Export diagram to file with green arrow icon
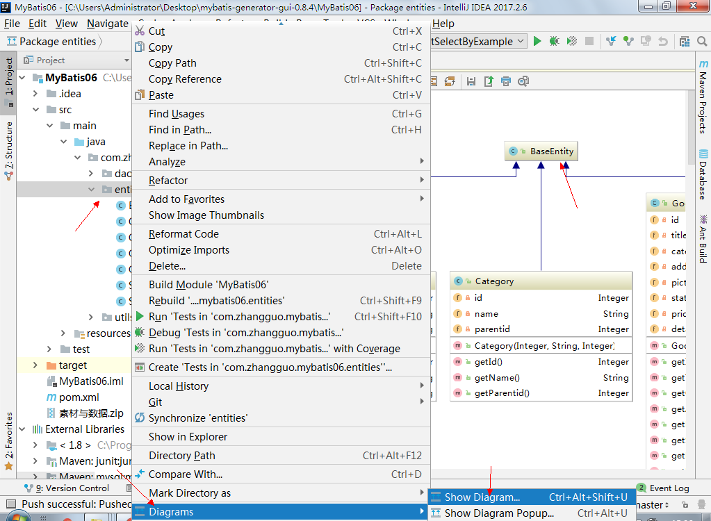This screenshot has height=521, width=711. (489, 81)
